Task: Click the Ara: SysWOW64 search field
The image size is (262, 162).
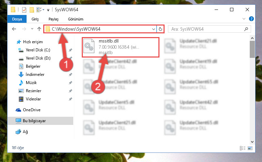Action: 207,29
